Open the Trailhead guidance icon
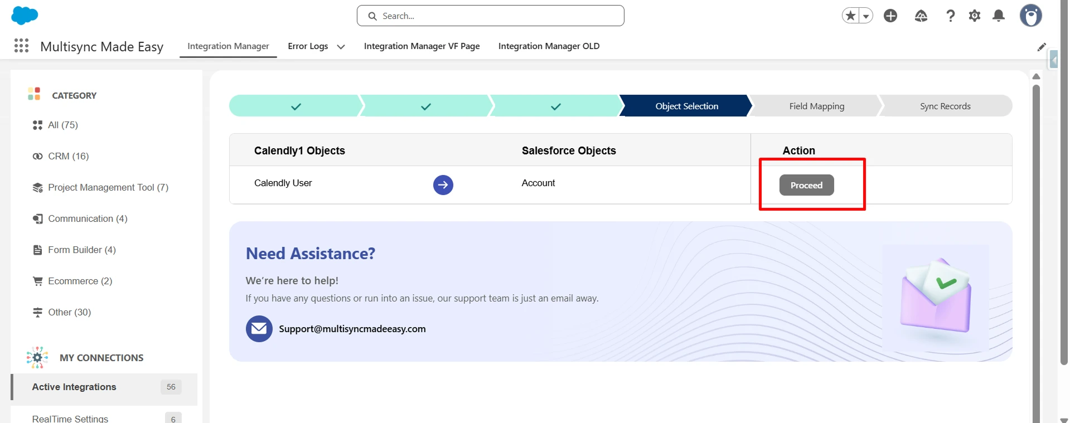This screenshot has height=423, width=1070. [921, 16]
